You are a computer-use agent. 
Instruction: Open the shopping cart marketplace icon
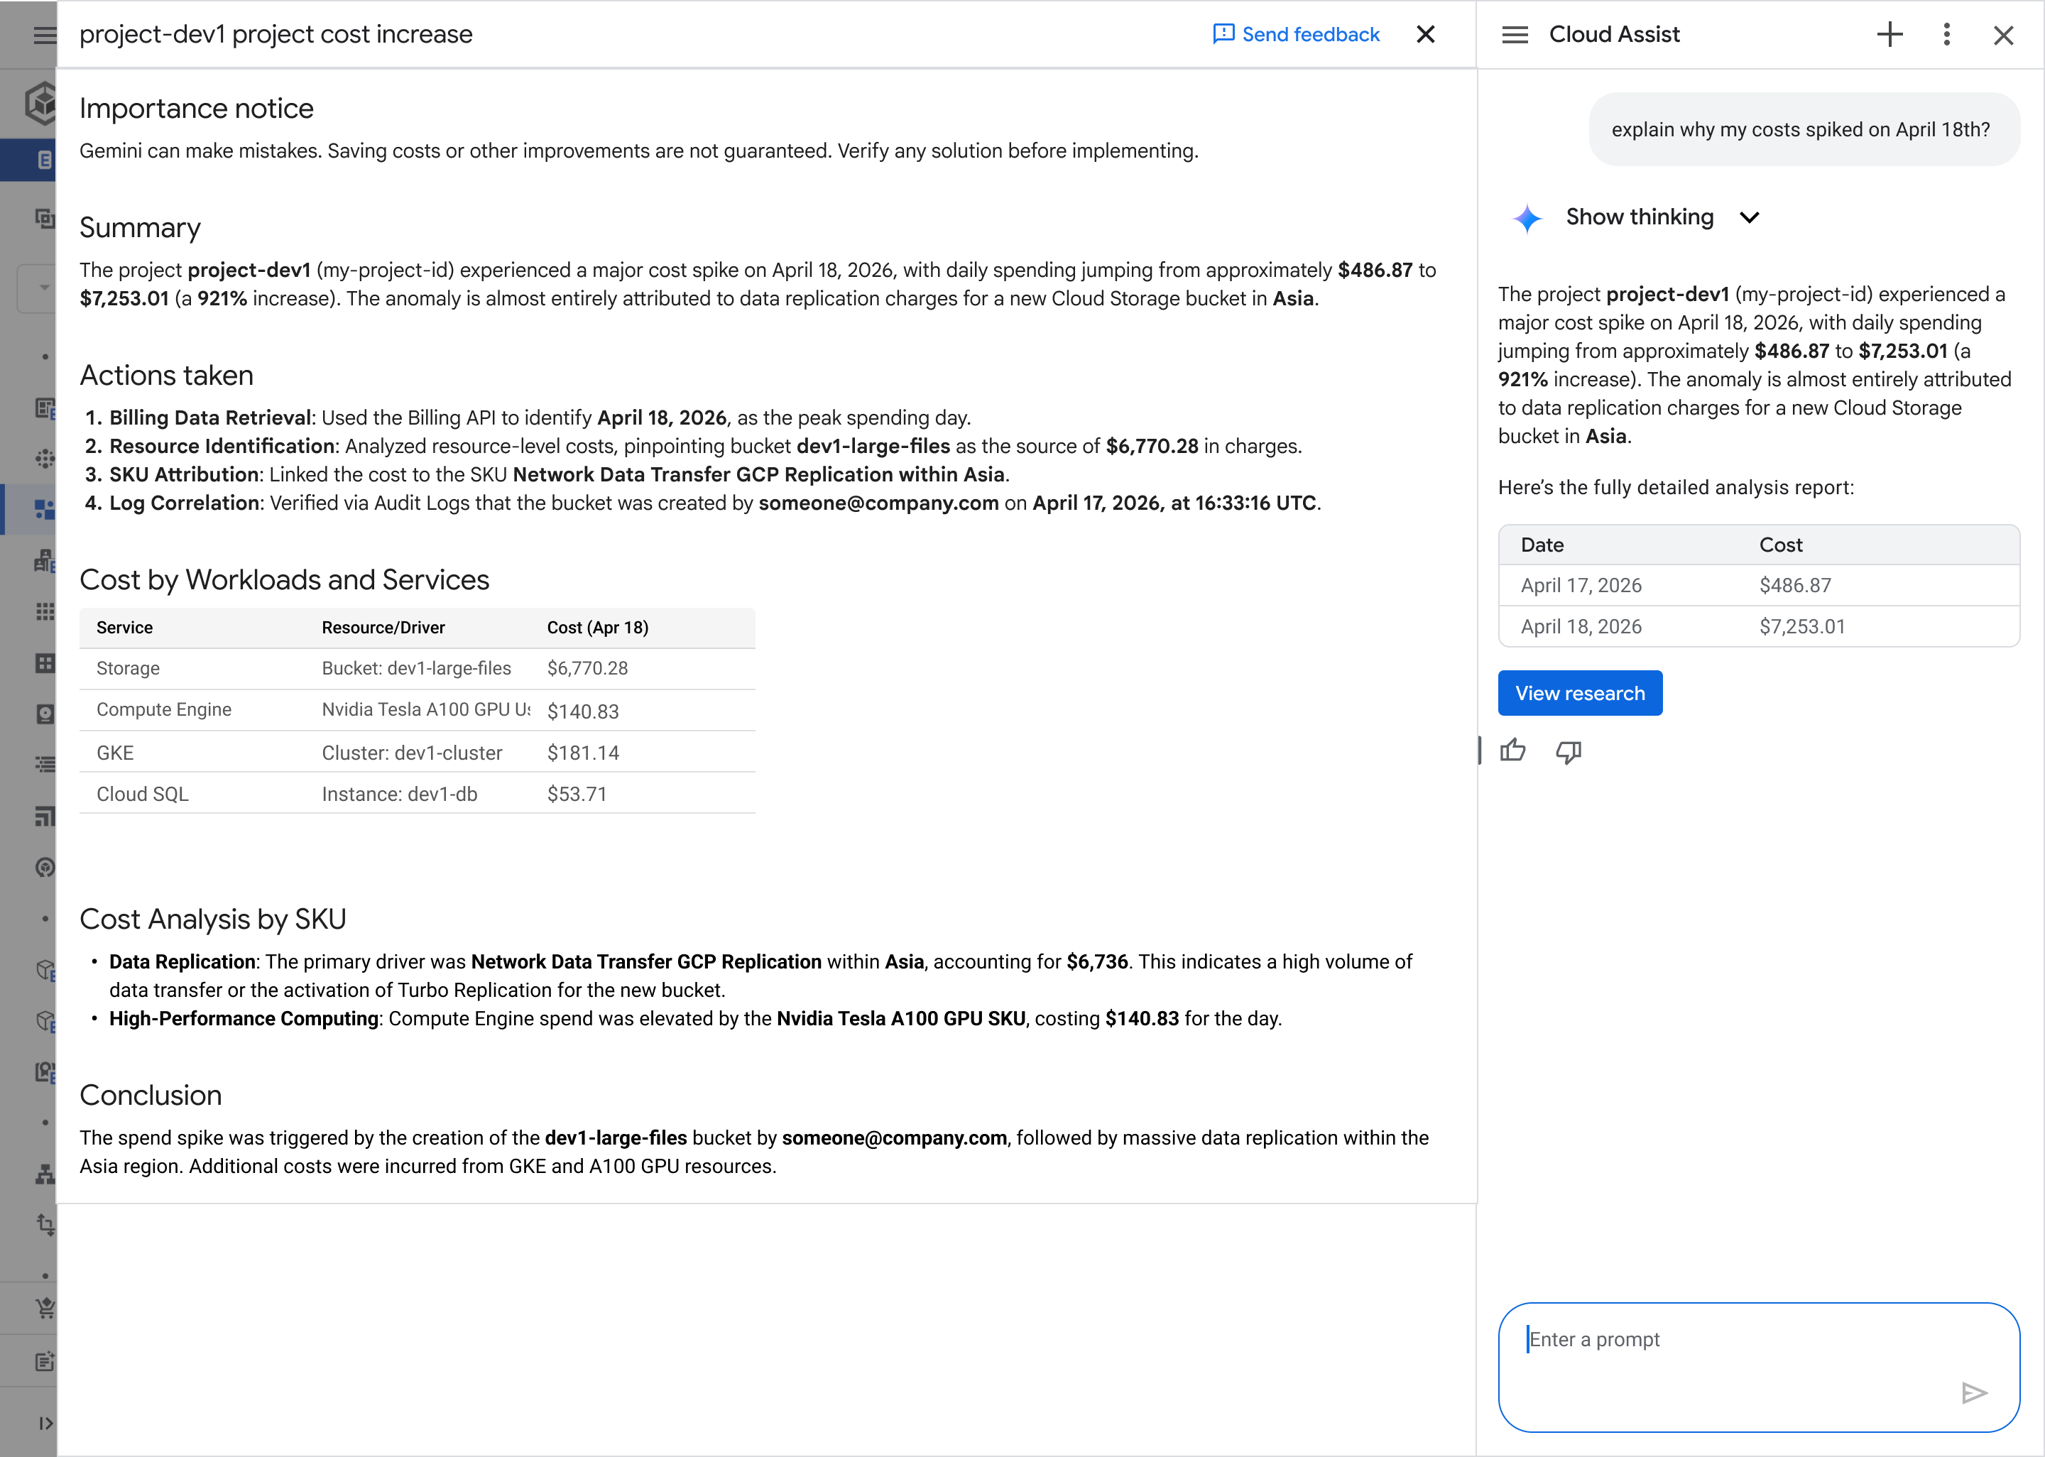point(44,1308)
